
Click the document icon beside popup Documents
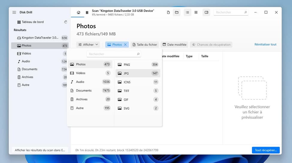72,90
